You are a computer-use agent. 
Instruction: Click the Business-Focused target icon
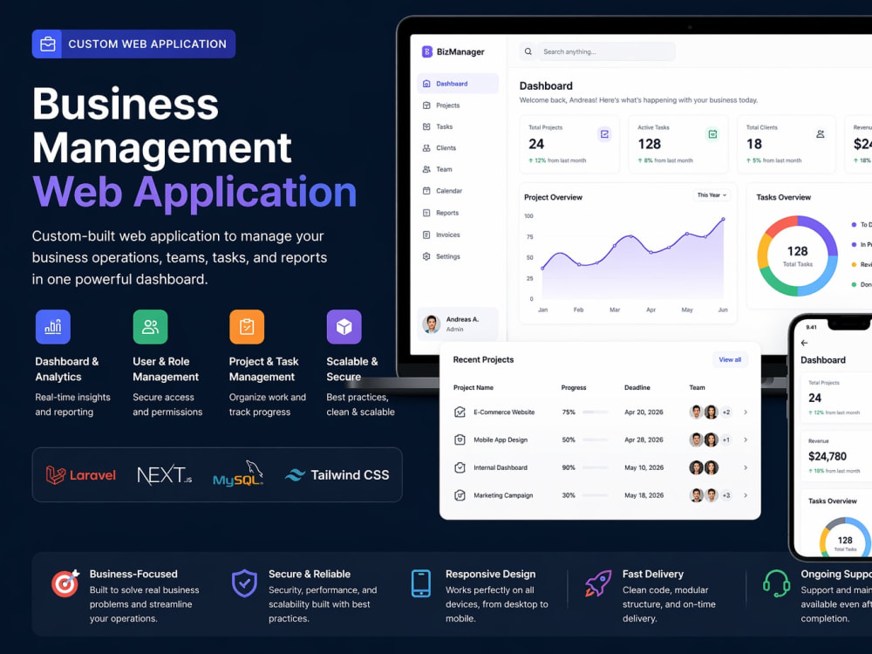[x=65, y=583]
